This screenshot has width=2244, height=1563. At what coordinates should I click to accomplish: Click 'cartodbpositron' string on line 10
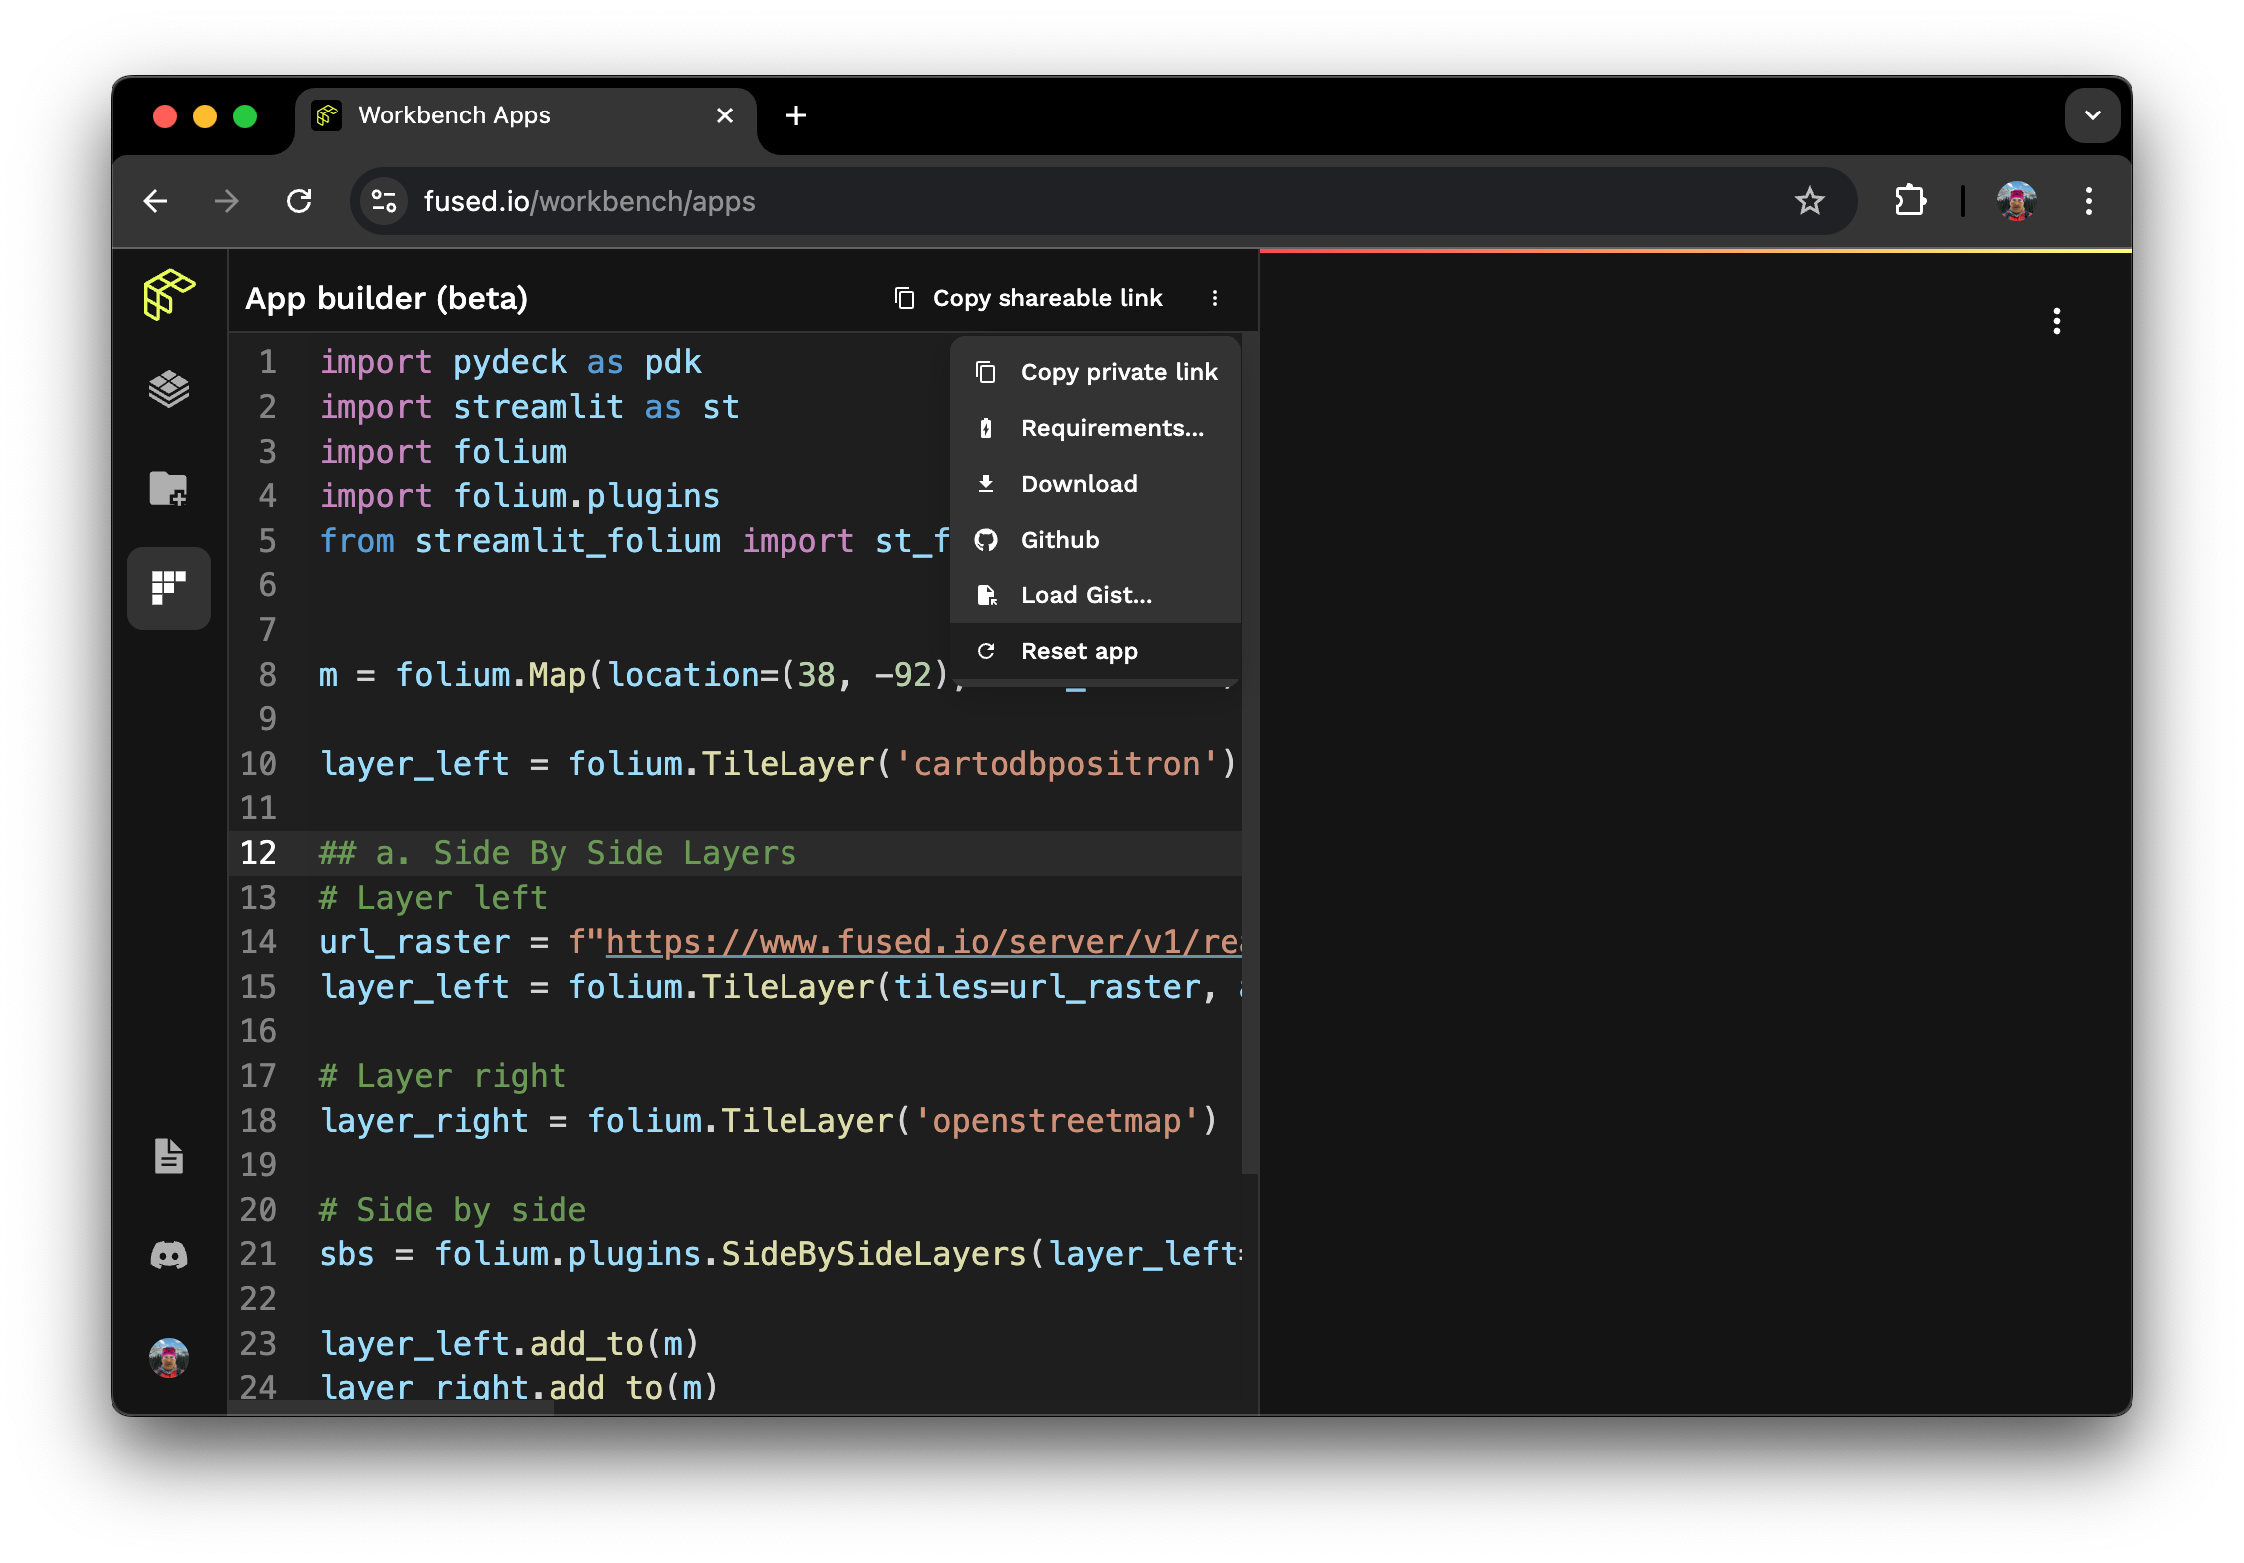[x=1056, y=764]
